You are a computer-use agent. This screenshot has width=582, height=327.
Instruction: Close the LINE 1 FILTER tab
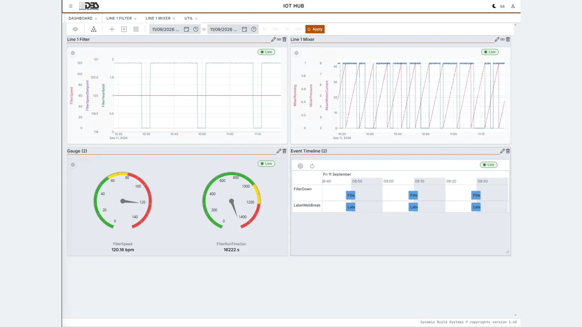click(135, 19)
